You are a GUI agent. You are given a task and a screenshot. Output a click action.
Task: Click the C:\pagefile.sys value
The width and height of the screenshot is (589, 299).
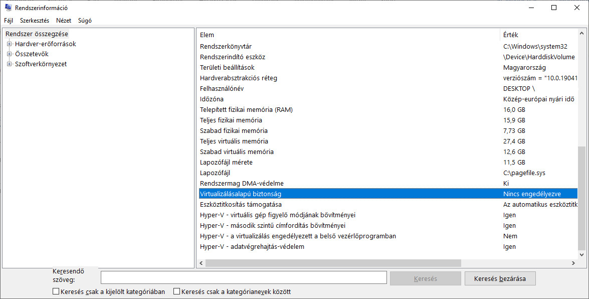click(x=524, y=173)
